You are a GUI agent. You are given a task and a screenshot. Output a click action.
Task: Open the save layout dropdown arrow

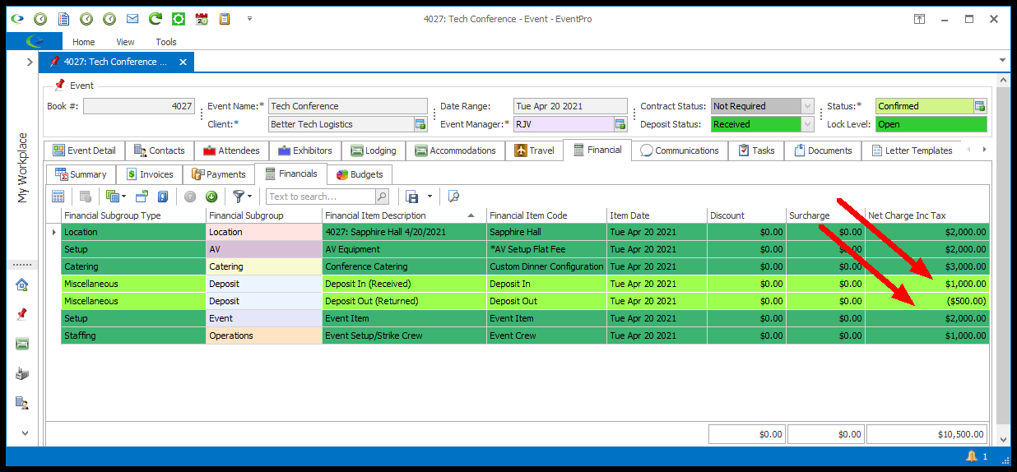tap(430, 197)
